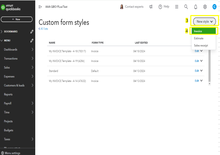Image resolution: width=220 pixels, height=155 pixels.
Task: Open the New style dropdown
Action: pyautogui.click(x=205, y=21)
